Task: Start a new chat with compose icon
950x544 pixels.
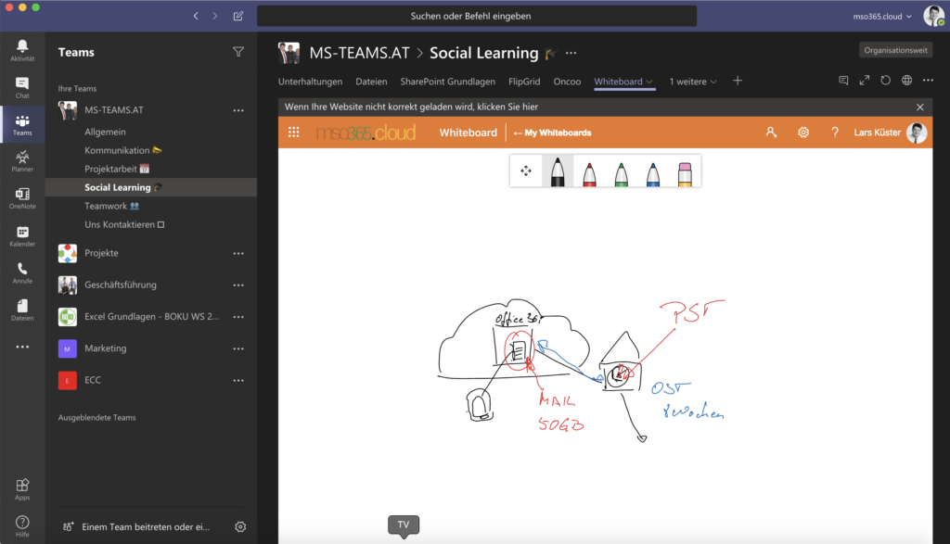Action: click(238, 16)
